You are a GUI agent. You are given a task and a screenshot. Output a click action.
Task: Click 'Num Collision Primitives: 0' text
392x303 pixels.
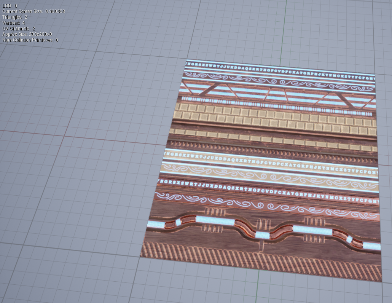point(30,40)
